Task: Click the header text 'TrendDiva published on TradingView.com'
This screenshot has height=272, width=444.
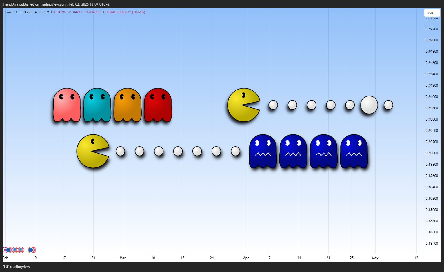Action: [35, 4]
